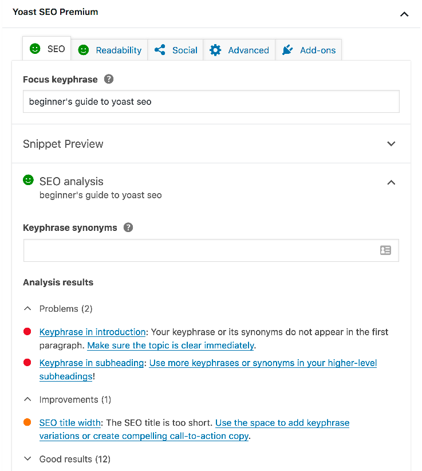The image size is (422, 471).
Task: Click the help icon beside Focus keyphrase
Action: click(x=109, y=80)
